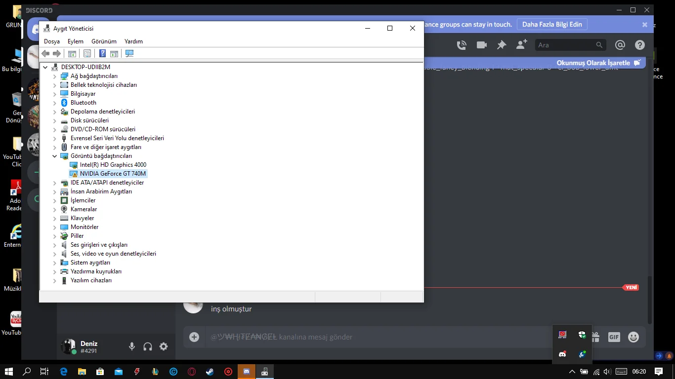Collapse the DESKTOP-UDIIB2M root node
The image size is (675, 379).
pos(45,67)
